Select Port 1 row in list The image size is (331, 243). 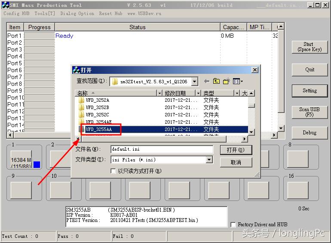click(x=142, y=36)
